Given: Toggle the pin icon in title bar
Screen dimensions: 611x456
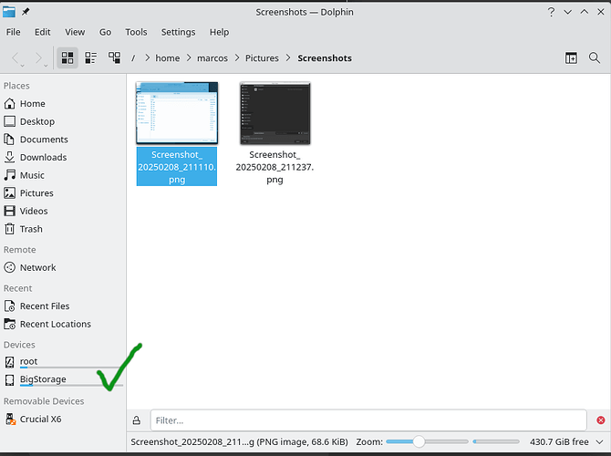Looking at the screenshot, I should coord(26,12).
